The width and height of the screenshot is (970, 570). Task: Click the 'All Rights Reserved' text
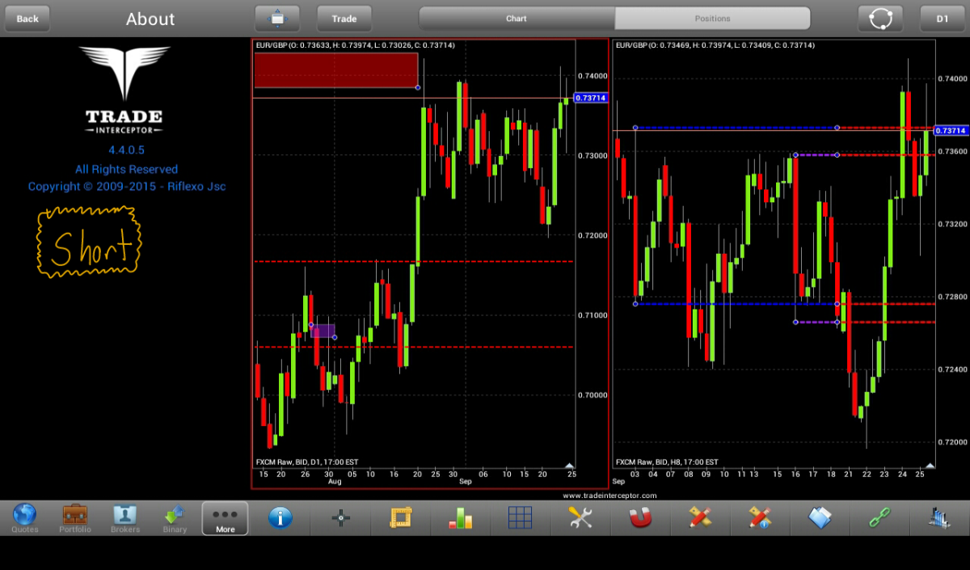coord(127,169)
